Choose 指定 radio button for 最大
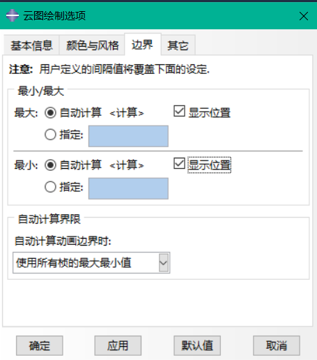The image size is (317, 360). (x=50, y=135)
